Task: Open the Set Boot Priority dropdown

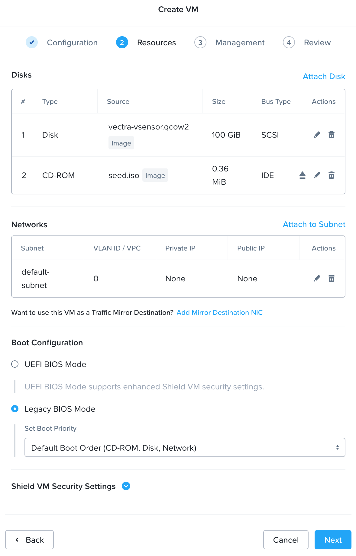Action: pyautogui.click(x=185, y=447)
